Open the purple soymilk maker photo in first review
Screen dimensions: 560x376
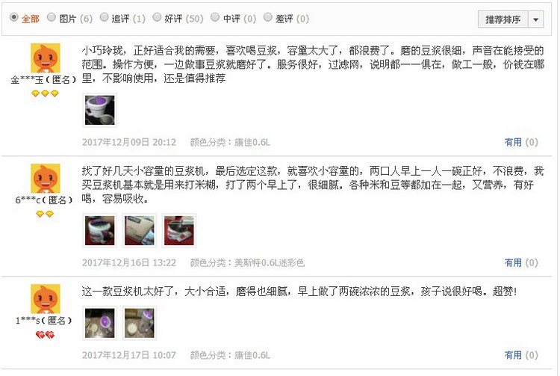[x=99, y=110]
